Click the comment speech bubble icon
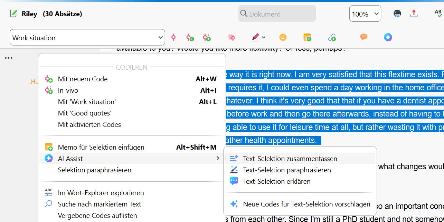Viewport: 444px width, 222px height. click(363, 37)
